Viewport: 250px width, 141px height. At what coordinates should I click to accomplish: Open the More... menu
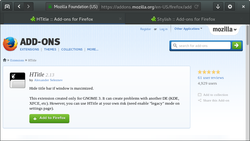93,50
